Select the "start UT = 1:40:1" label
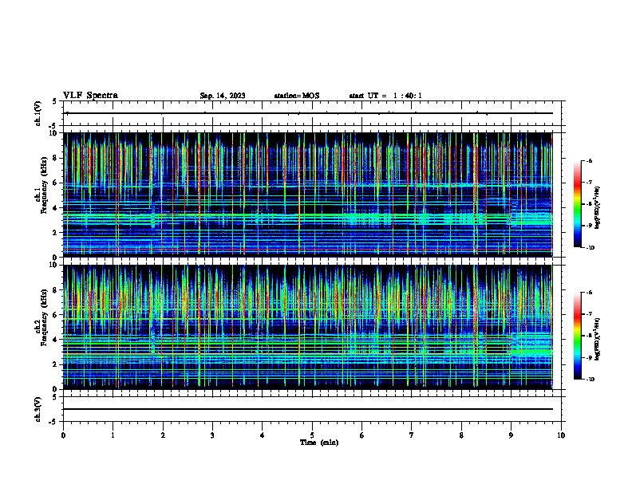The width and height of the screenshot is (632, 488). click(x=385, y=96)
